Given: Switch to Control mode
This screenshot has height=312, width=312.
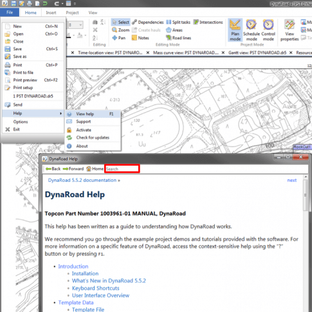Looking at the screenshot, I should (x=268, y=30).
